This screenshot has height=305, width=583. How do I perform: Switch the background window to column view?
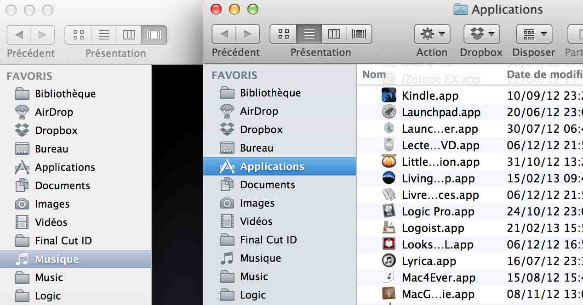tap(129, 35)
